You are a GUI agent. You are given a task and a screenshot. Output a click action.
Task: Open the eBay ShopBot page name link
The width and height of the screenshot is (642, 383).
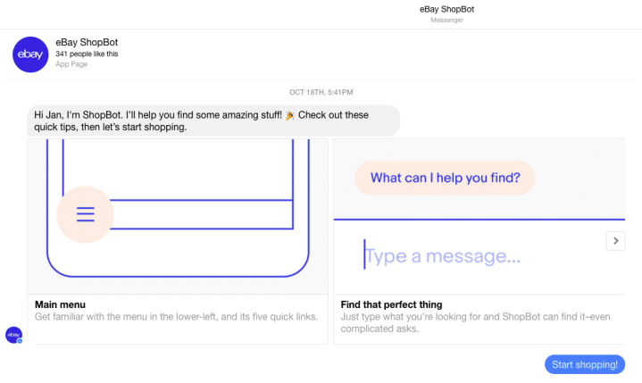(x=87, y=42)
